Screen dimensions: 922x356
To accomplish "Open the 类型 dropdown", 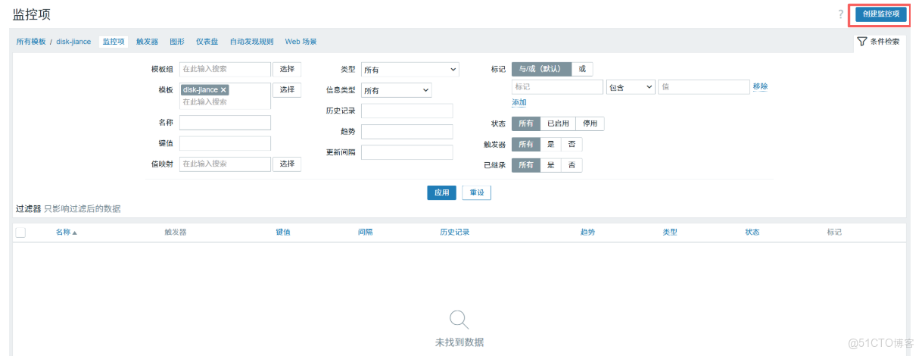I will pyautogui.click(x=410, y=70).
